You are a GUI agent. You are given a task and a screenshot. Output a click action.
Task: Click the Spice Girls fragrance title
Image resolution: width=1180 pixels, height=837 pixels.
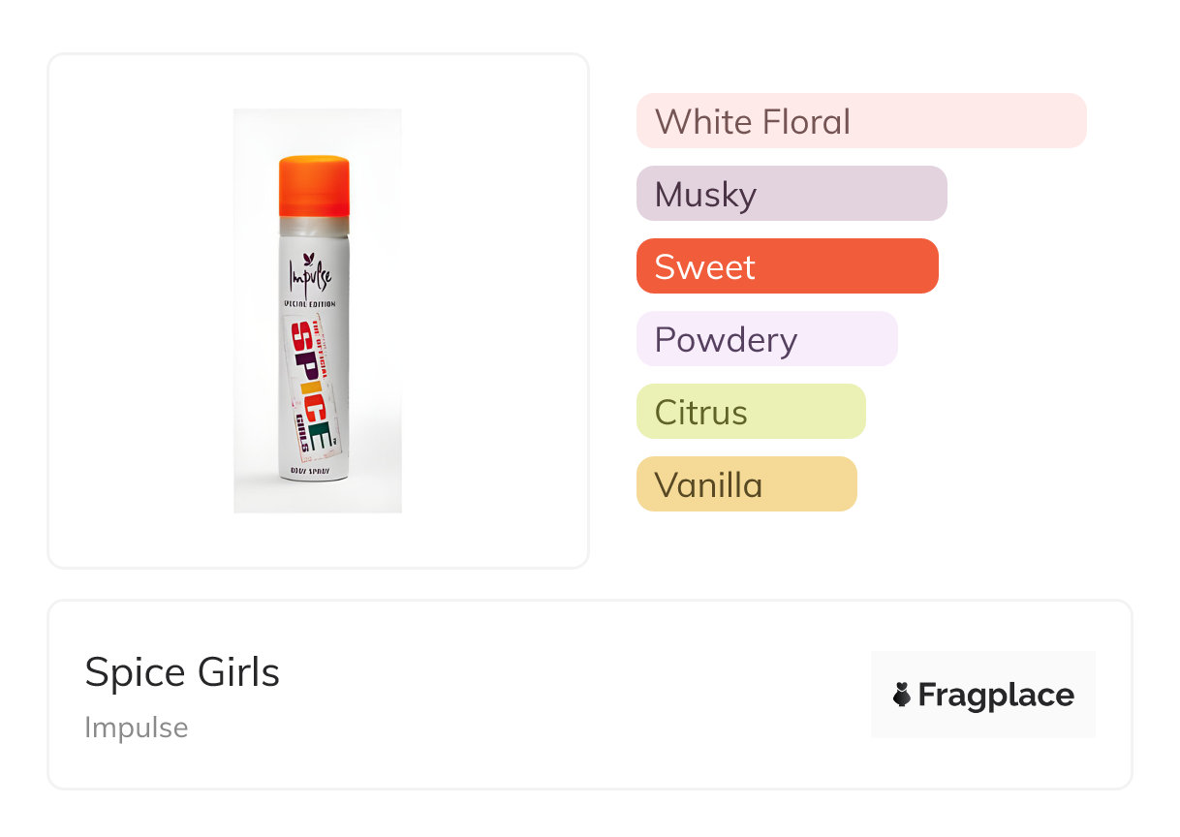(182, 672)
